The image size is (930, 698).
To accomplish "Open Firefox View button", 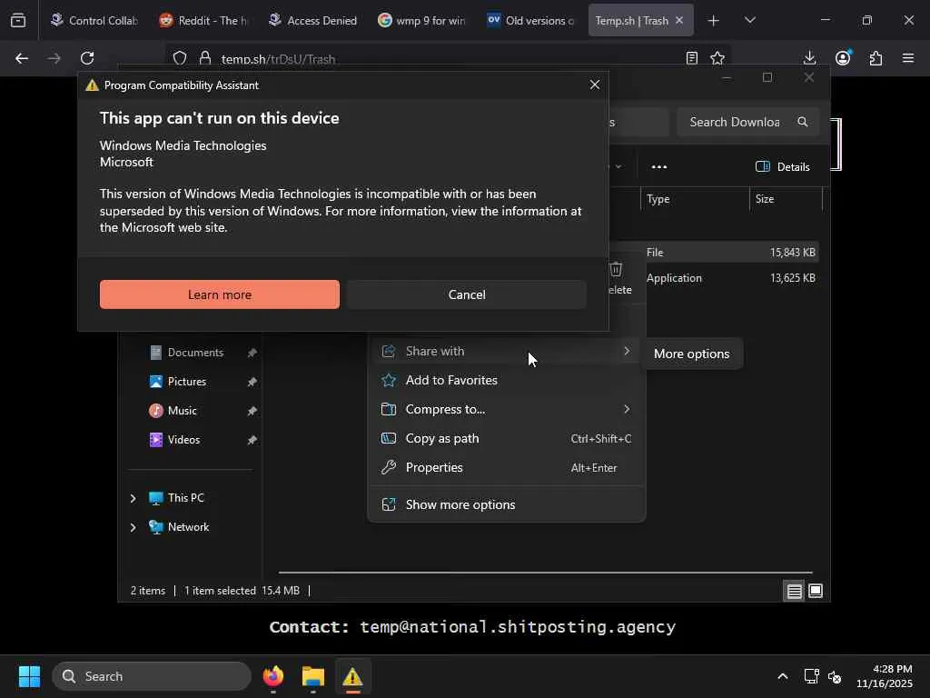I will click(18, 21).
